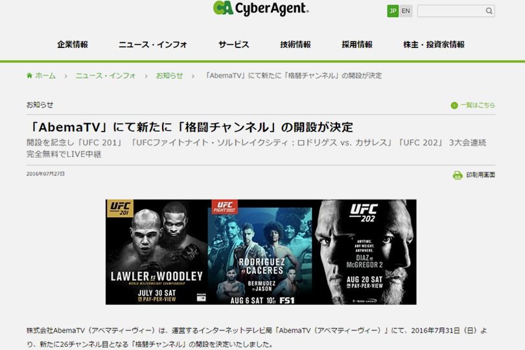Focus the site search input field

point(450,11)
